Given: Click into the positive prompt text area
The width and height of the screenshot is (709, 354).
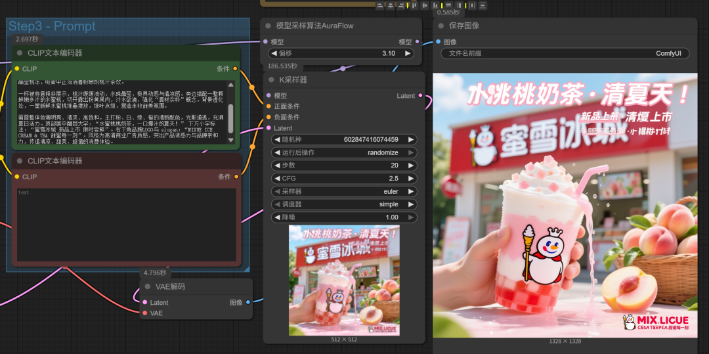Looking at the screenshot, I should coord(122,113).
